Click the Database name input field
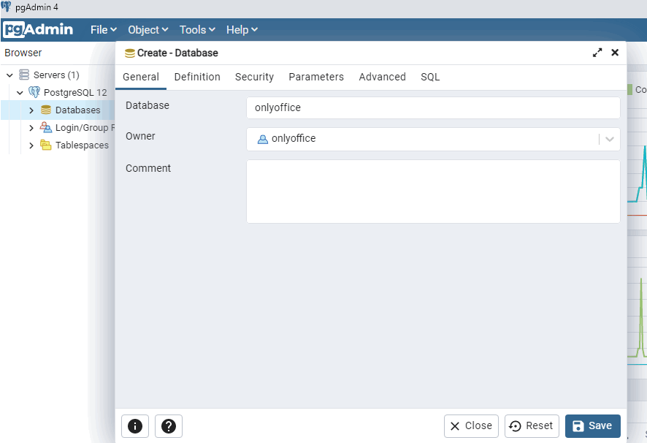This screenshot has height=443, width=647. coord(433,108)
